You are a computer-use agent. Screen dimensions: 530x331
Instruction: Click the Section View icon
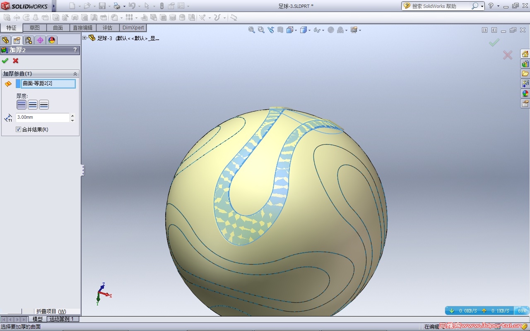(x=280, y=30)
